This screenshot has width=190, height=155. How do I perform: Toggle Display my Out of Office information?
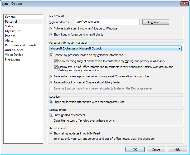tap(56, 67)
